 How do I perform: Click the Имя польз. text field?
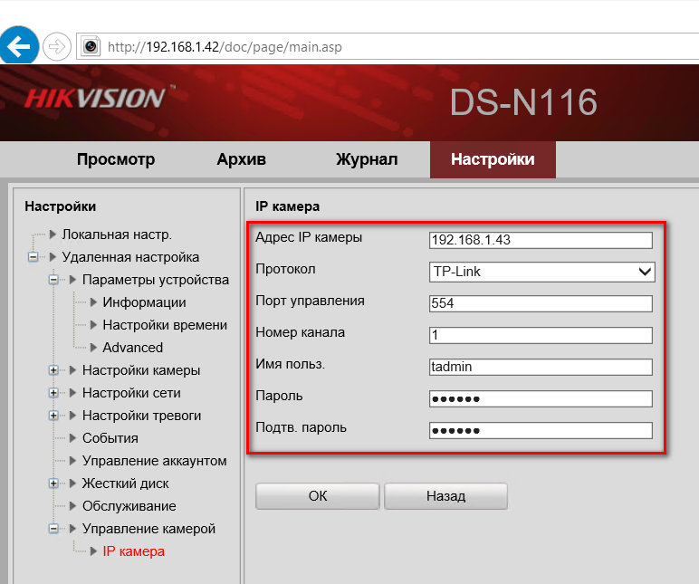click(x=541, y=367)
